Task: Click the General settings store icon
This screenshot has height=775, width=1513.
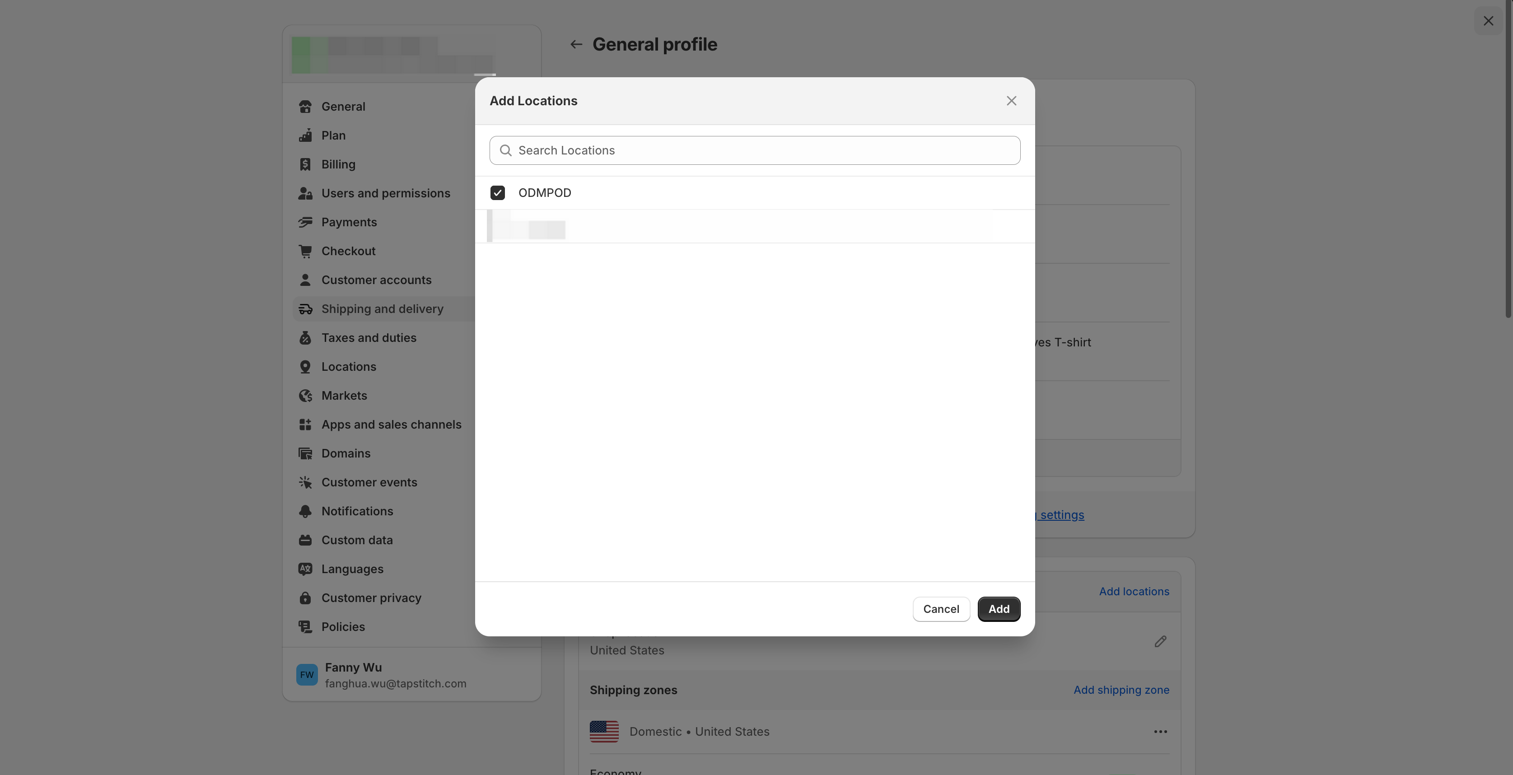Action: (305, 106)
